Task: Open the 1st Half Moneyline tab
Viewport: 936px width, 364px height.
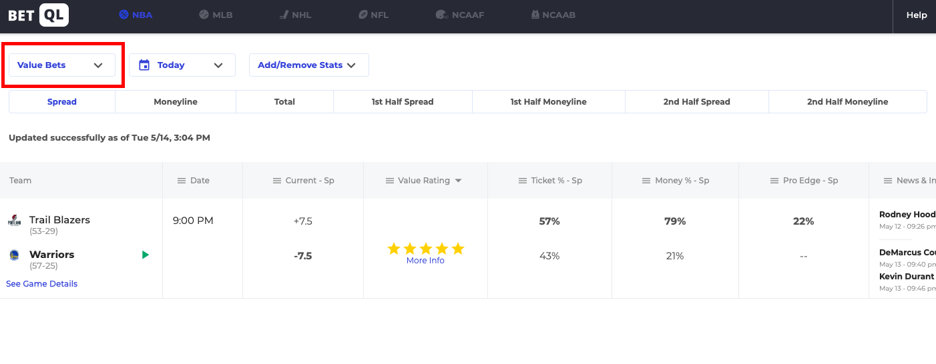Action: pos(549,102)
